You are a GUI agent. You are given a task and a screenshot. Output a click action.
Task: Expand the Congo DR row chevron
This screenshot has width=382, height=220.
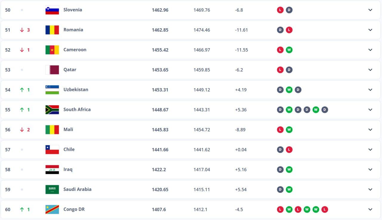point(370,209)
